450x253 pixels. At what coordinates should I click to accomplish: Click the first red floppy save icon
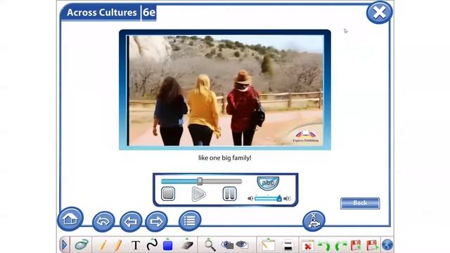coord(356,245)
